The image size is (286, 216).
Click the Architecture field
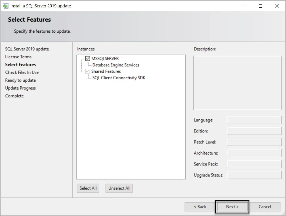coord(254,153)
